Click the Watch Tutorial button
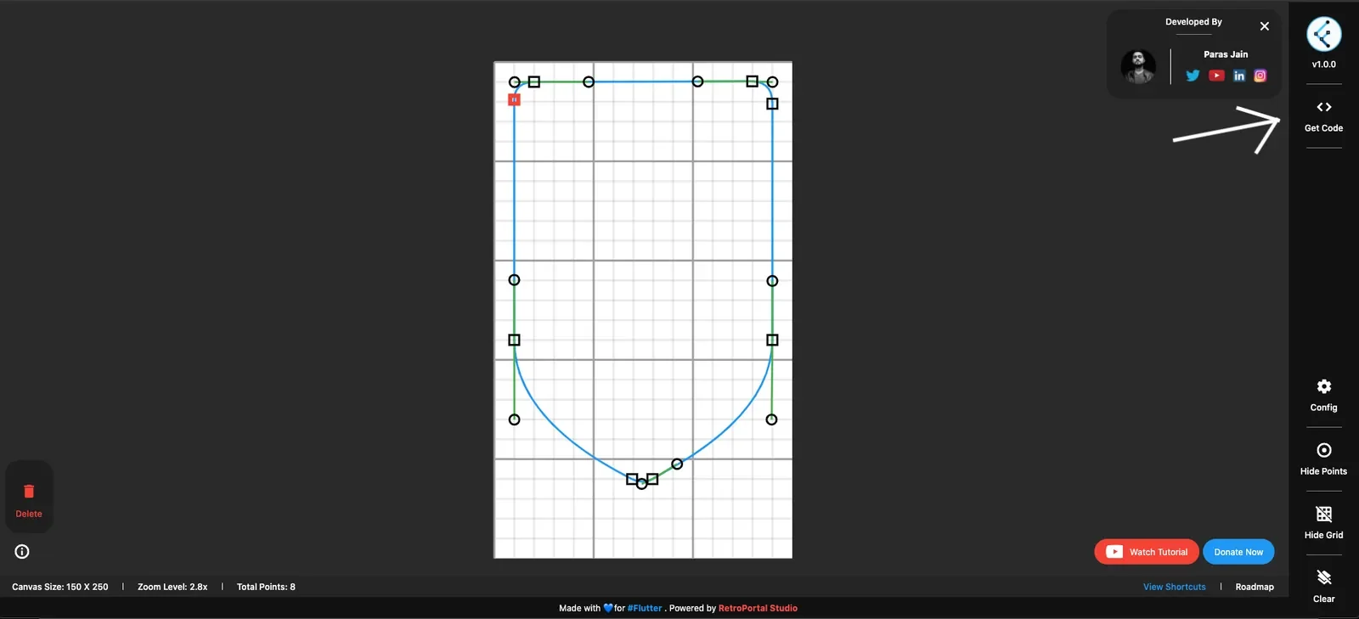The image size is (1359, 619). click(1147, 552)
